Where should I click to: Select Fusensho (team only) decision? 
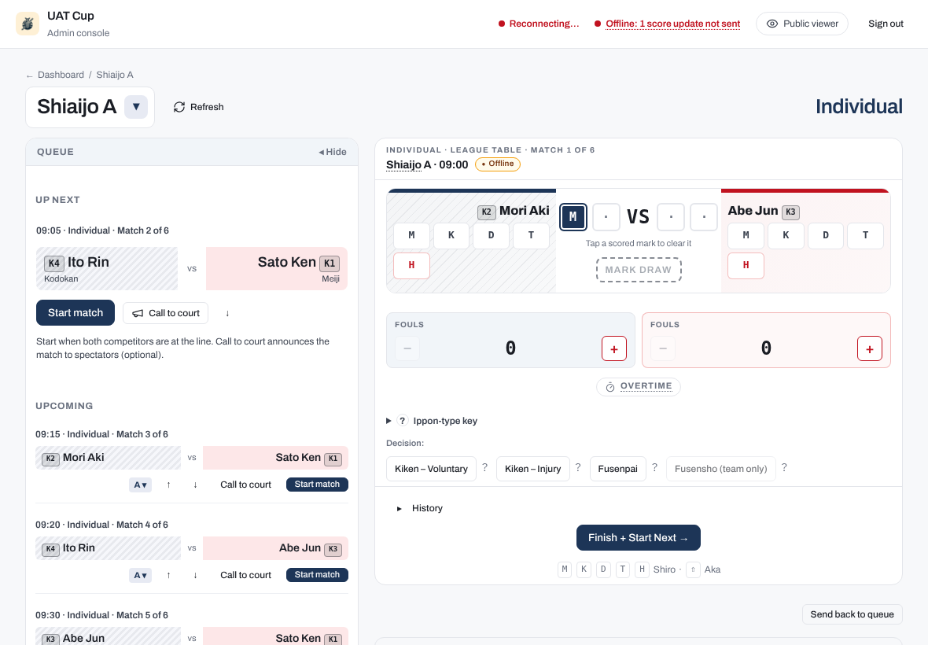[721, 469]
